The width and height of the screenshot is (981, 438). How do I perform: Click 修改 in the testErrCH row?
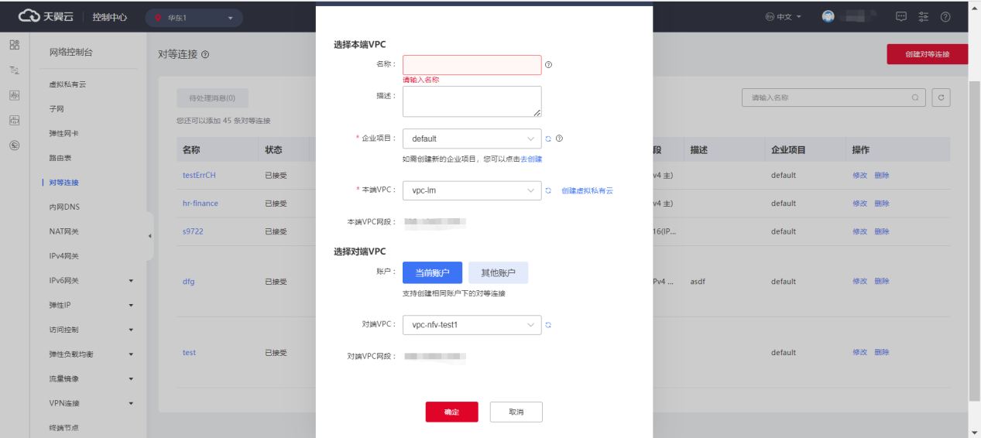(x=859, y=175)
